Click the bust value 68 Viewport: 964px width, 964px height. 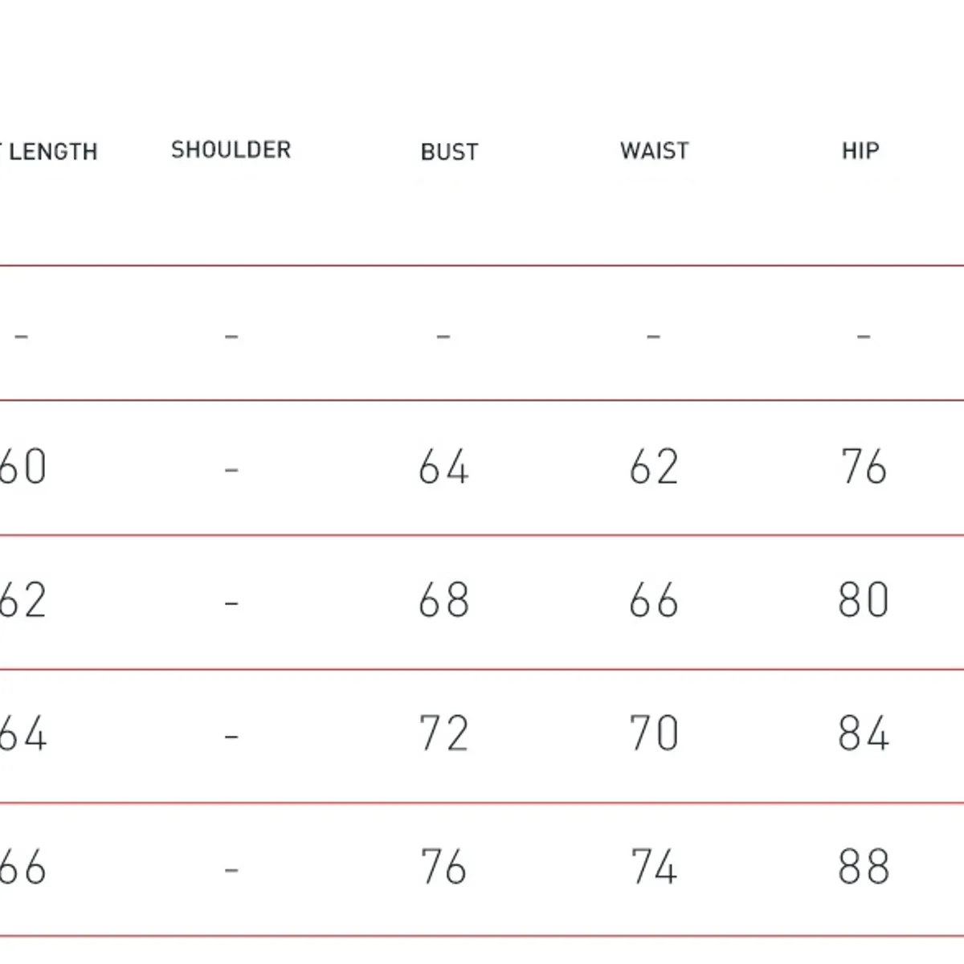443,601
